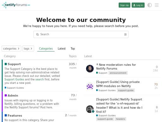Click the purple pixel avatar on NPM topic

90,86
